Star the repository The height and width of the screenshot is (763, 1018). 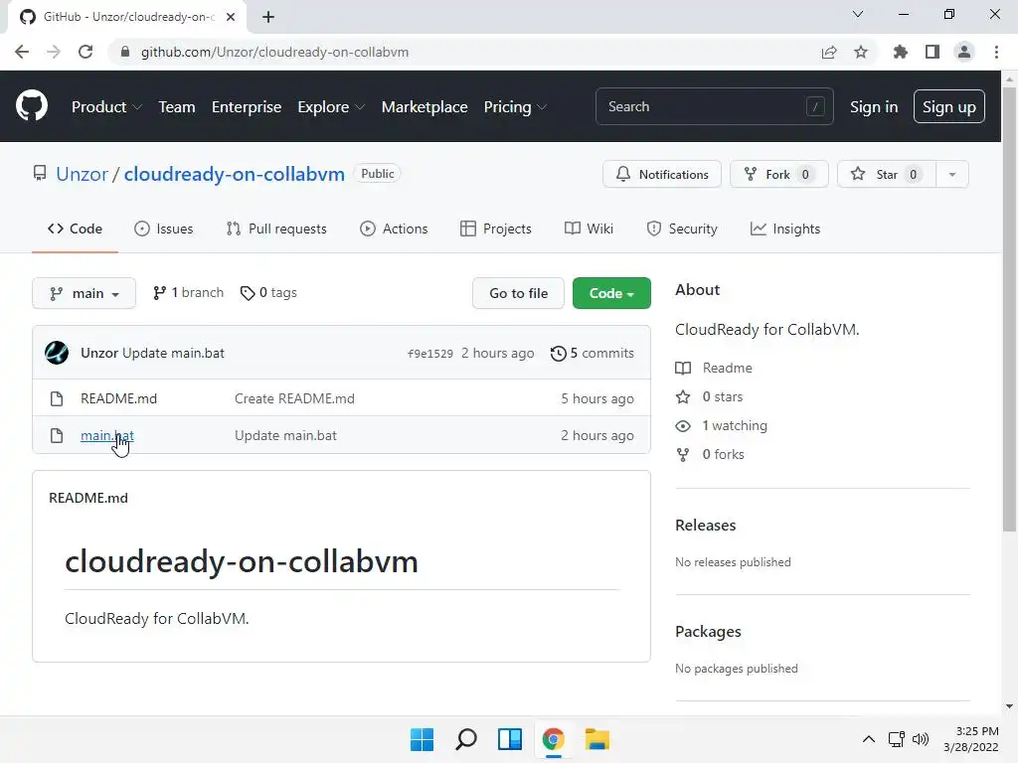click(887, 174)
